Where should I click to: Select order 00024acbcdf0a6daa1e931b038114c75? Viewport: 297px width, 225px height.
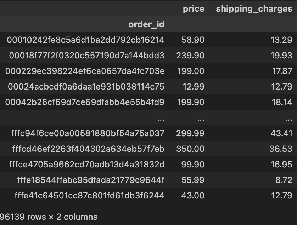coord(86,87)
